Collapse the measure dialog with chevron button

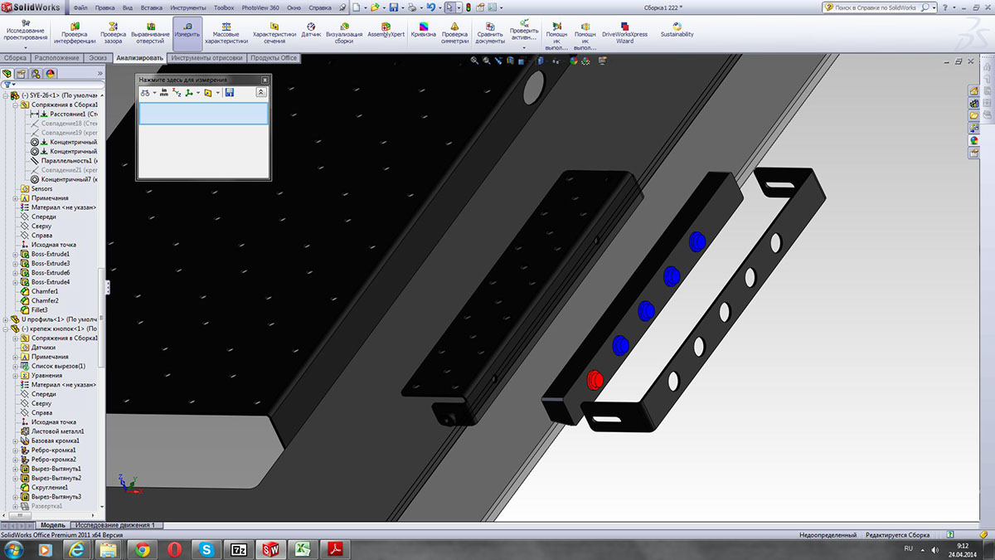(261, 92)
